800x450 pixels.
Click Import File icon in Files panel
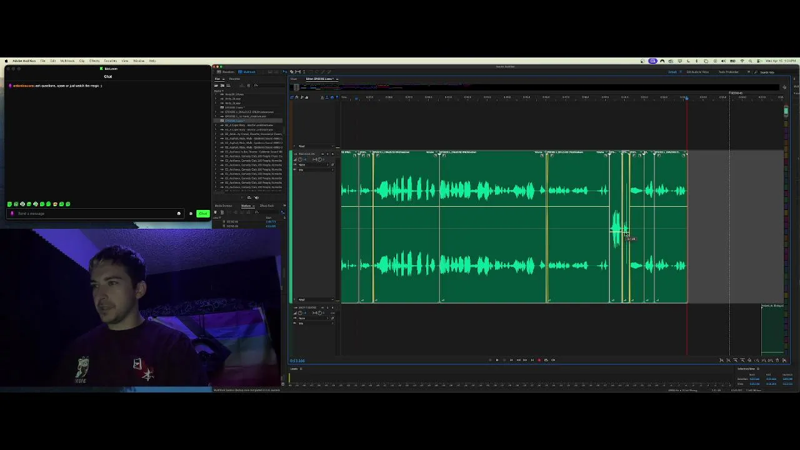pyautogui.click(x=222, y=86)
